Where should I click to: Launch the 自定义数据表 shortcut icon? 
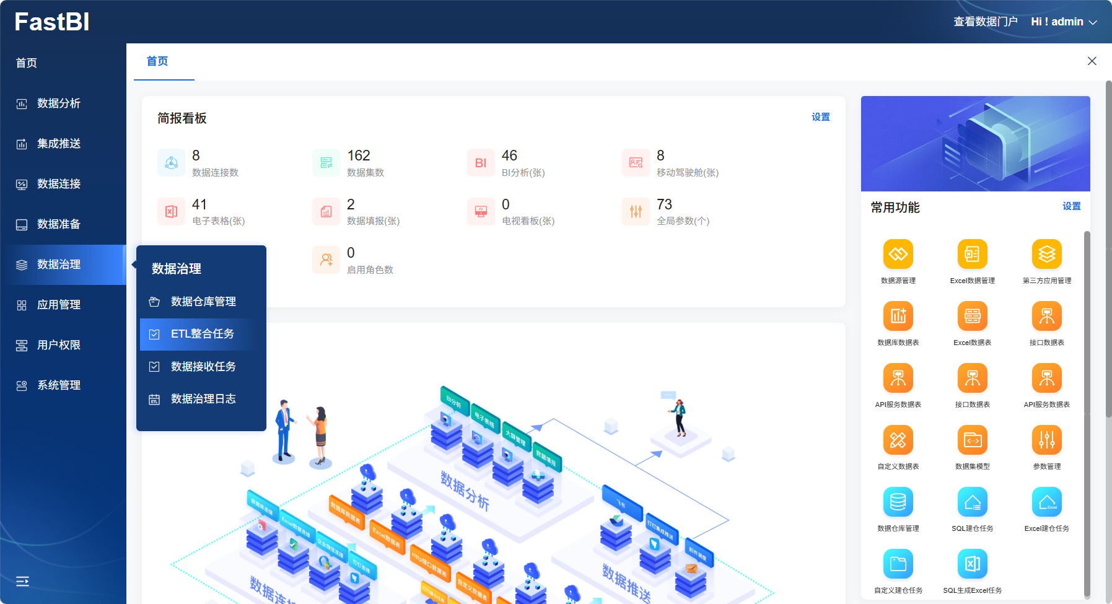pyautogui.click(x=898, y=440)
